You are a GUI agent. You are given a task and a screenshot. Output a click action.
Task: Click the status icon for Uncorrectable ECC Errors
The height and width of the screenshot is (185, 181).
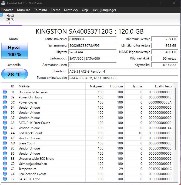[5, 158]
